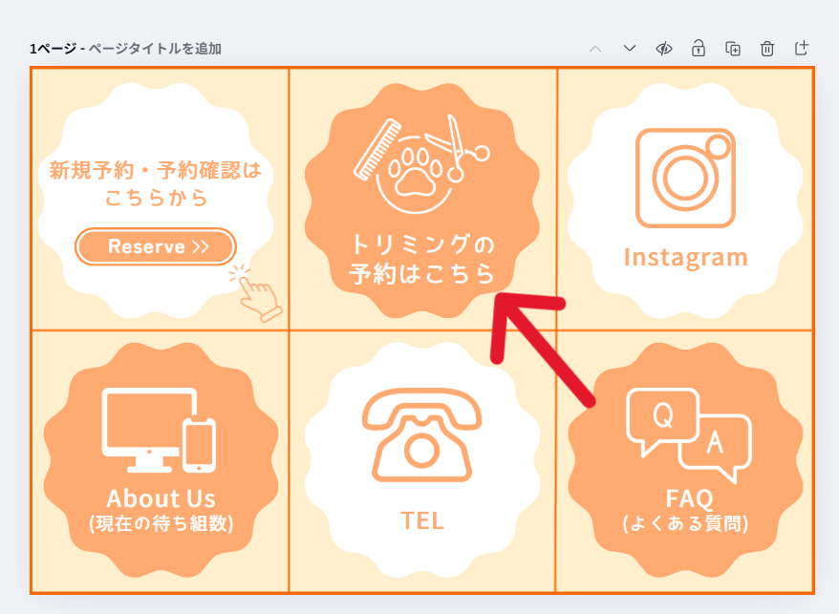Image resolution: width=839 pixels, height=614 pixels.
Task: Delete the page with the trash icon
Action: click(x=767, y=49)
